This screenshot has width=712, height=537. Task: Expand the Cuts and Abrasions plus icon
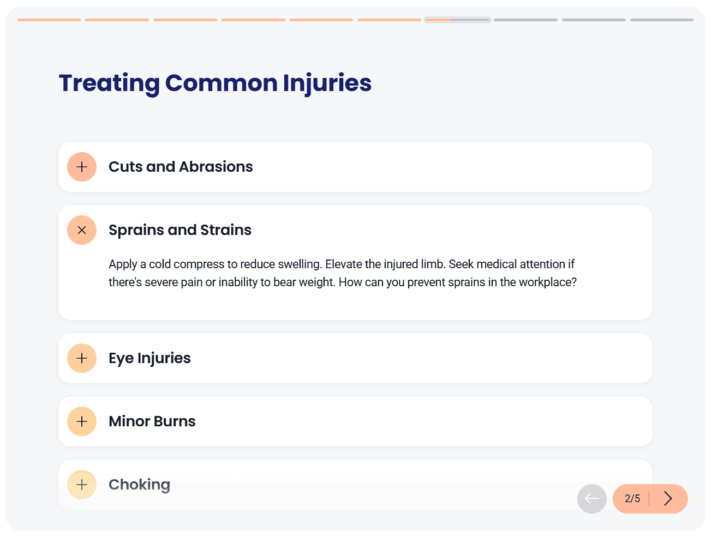82,167
